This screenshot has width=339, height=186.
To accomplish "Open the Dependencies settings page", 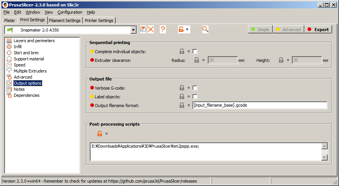I will tap(26, 95).
